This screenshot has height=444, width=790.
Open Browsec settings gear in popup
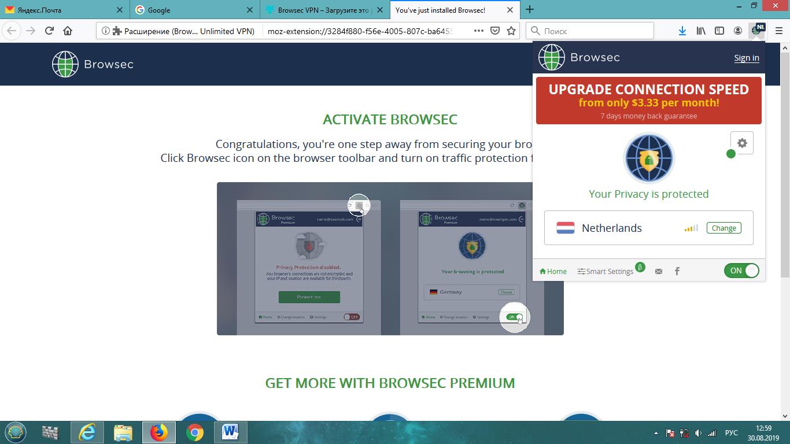(742, 143)
